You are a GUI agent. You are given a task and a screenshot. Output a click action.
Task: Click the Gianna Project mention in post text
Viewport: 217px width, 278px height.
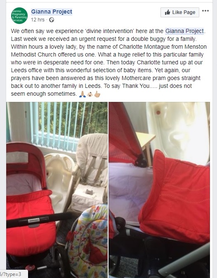coord(184,31)
